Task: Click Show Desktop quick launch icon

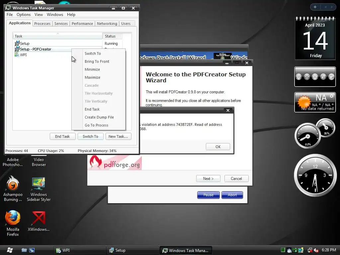Action: [x=24, y=250]
